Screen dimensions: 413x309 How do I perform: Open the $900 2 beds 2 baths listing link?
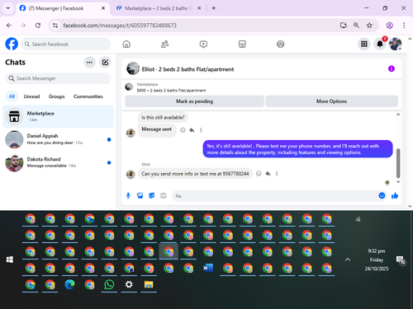[x=171, y=91]
